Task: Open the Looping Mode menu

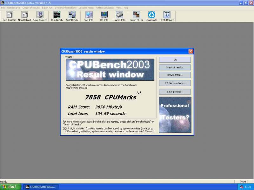Action: tap(86, 8)
